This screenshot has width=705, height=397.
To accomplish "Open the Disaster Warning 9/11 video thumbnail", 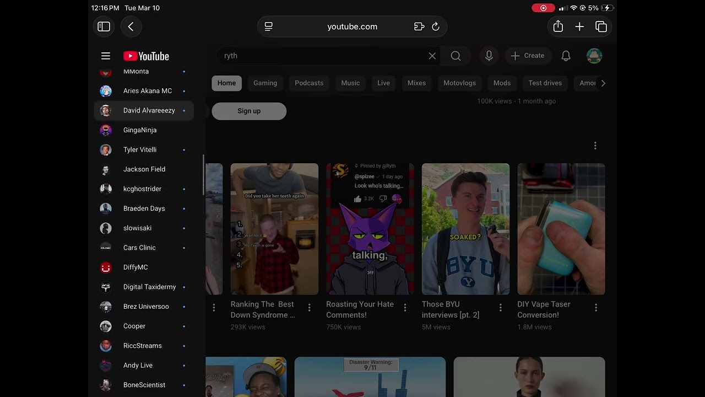I will [x=370, y=377].
